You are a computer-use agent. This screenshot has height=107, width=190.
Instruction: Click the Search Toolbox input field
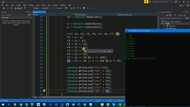pyautogui.click(x=14, y=15)
